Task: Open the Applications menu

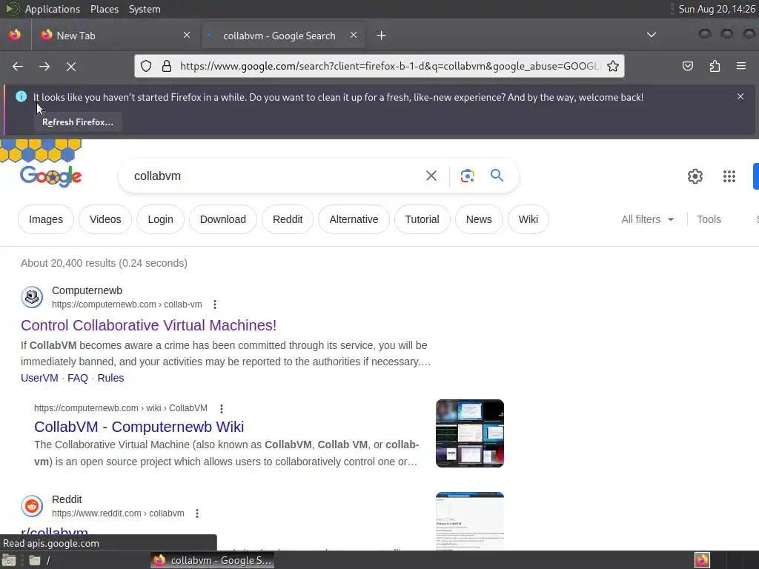Action: (x=53, y=9)
